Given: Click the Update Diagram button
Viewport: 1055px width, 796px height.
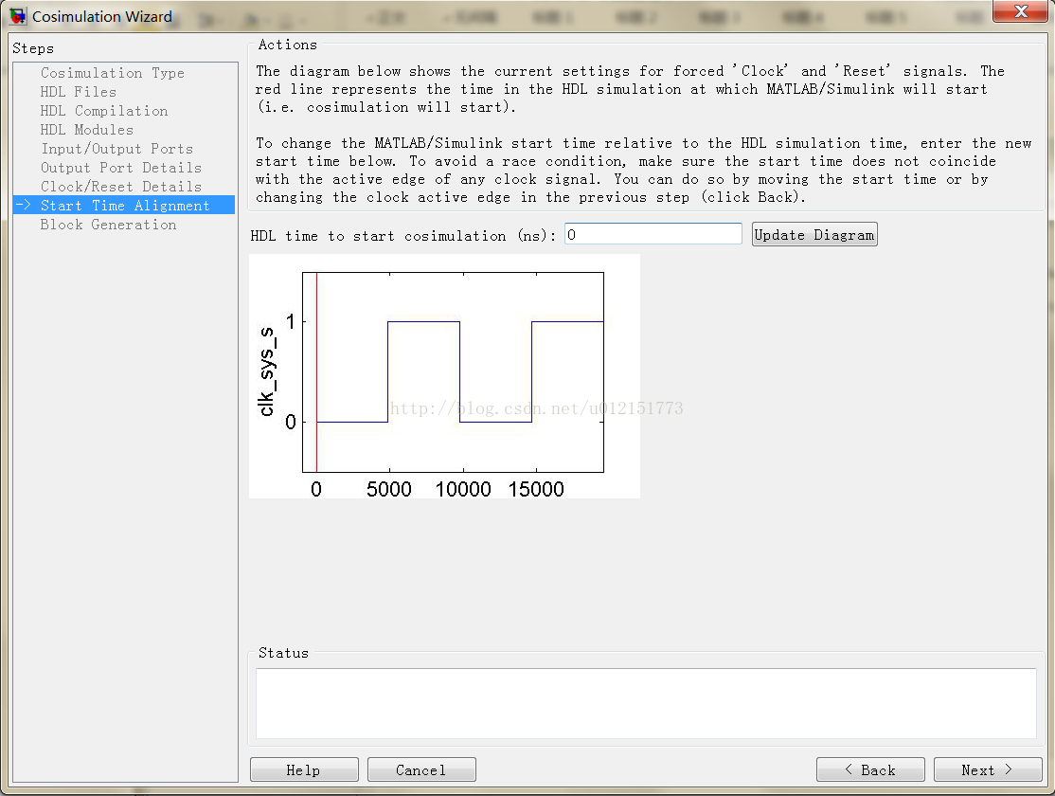Looking at the screenshot, I should coord(814,234).
